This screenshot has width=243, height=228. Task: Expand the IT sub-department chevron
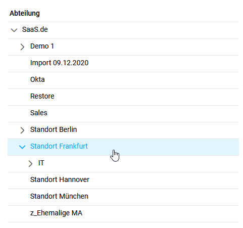pyautogui.click(x=30, y=164)
